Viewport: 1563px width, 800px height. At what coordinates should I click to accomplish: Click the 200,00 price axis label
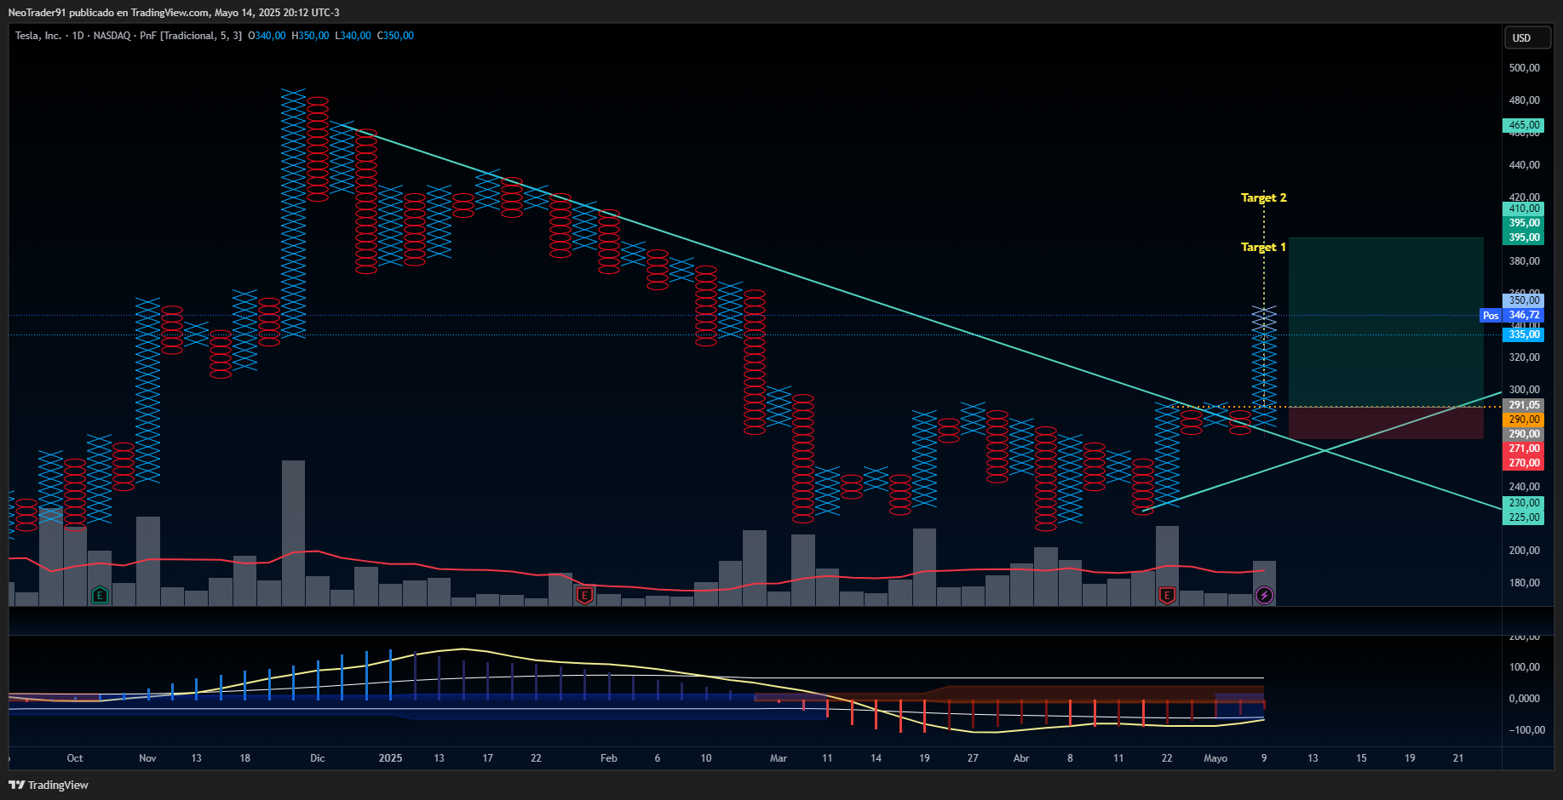pos(1524,551)
